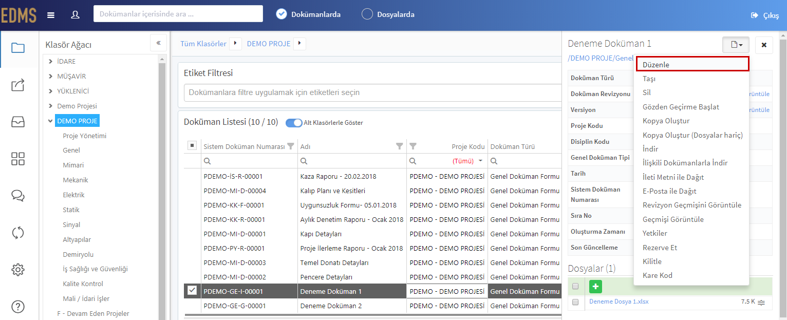Viewport: 787px width, 320px height.
Task: Open the user profile icon
Action: coord(75,15)
